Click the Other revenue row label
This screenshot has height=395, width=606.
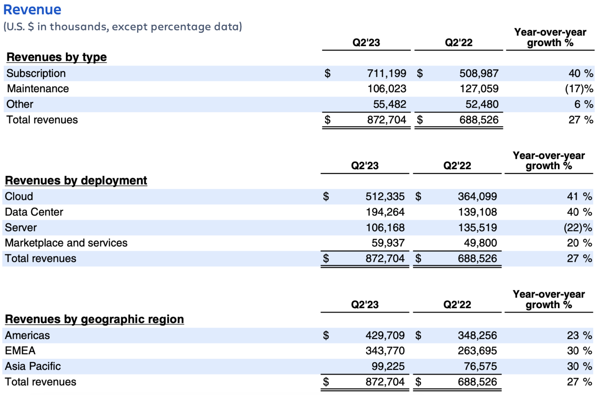[19, 104]
